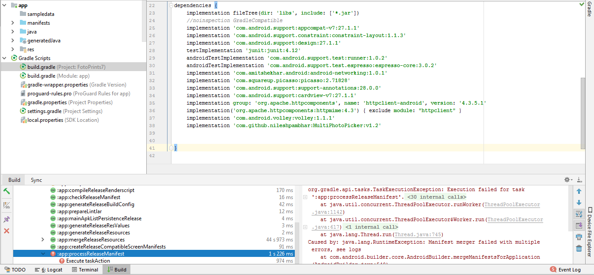Close the build output with red X

[7, 231]
